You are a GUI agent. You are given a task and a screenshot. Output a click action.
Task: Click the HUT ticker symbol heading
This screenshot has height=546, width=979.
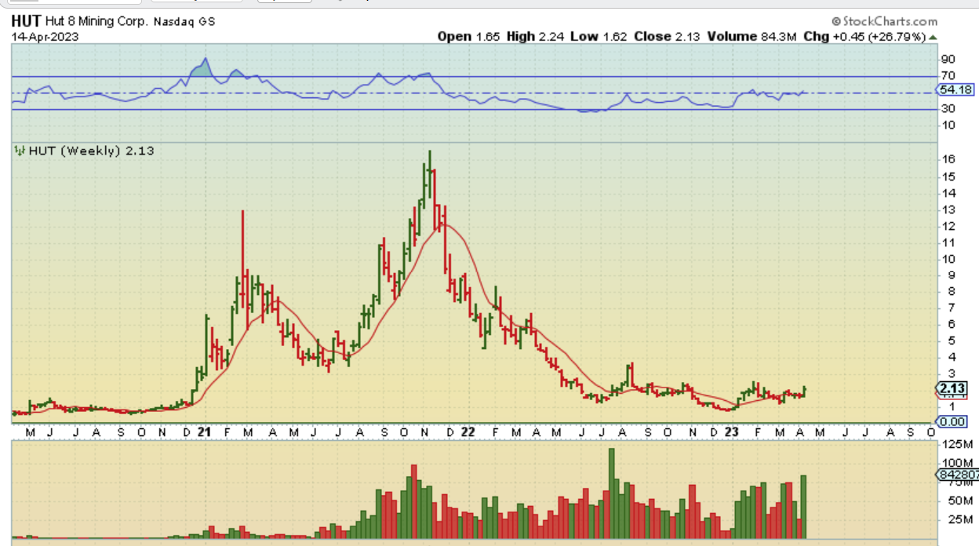(24, 23)
